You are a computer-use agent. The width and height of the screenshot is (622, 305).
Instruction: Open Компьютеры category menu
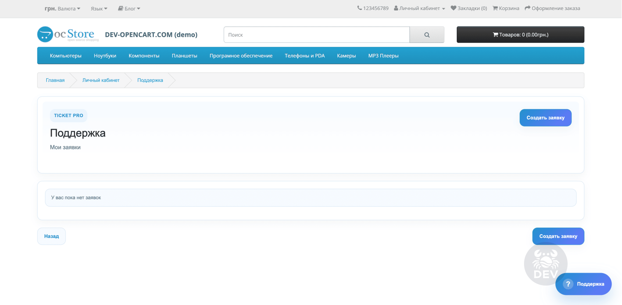[66, 56]
